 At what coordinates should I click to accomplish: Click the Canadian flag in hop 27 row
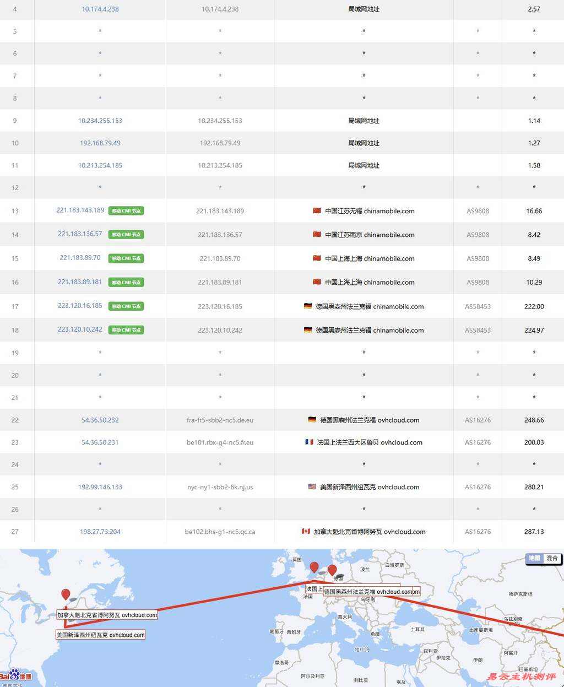[x=306, y=531]
